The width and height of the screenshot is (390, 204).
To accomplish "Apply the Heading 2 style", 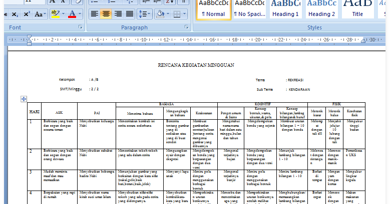I will pos(321,9).
